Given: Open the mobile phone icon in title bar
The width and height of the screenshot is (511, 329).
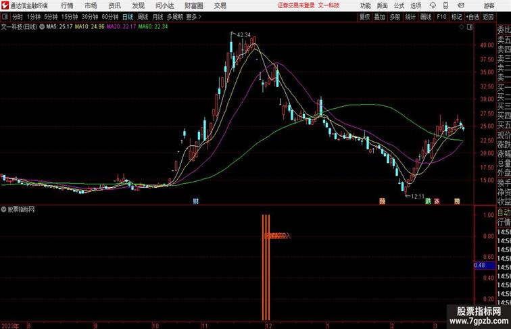Looking at the screenshot, I should pyautogui.click(x=446, y=5).
